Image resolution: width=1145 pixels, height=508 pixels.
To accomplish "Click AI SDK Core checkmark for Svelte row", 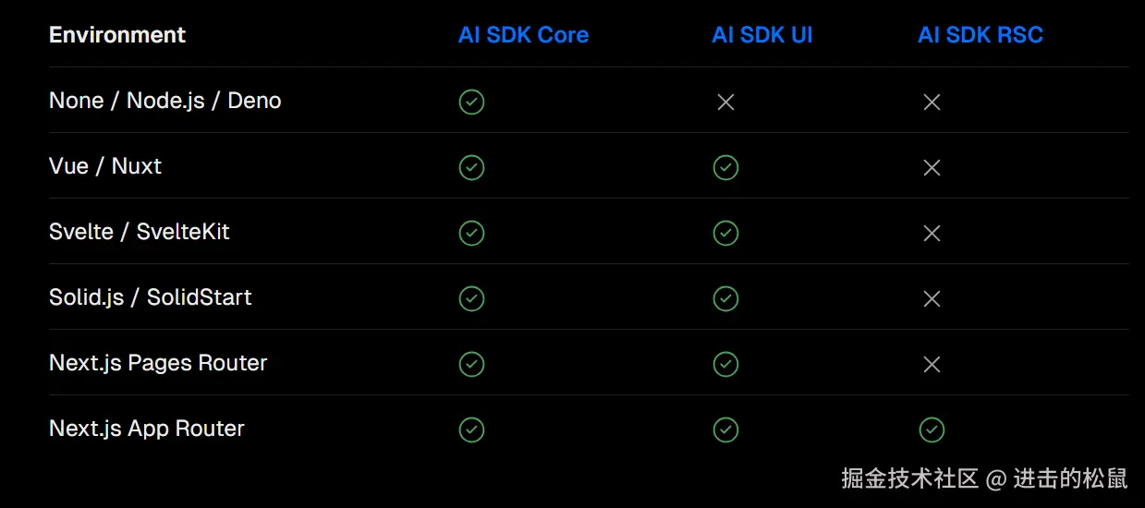I will pyautogui.click(x=471, y=233).
